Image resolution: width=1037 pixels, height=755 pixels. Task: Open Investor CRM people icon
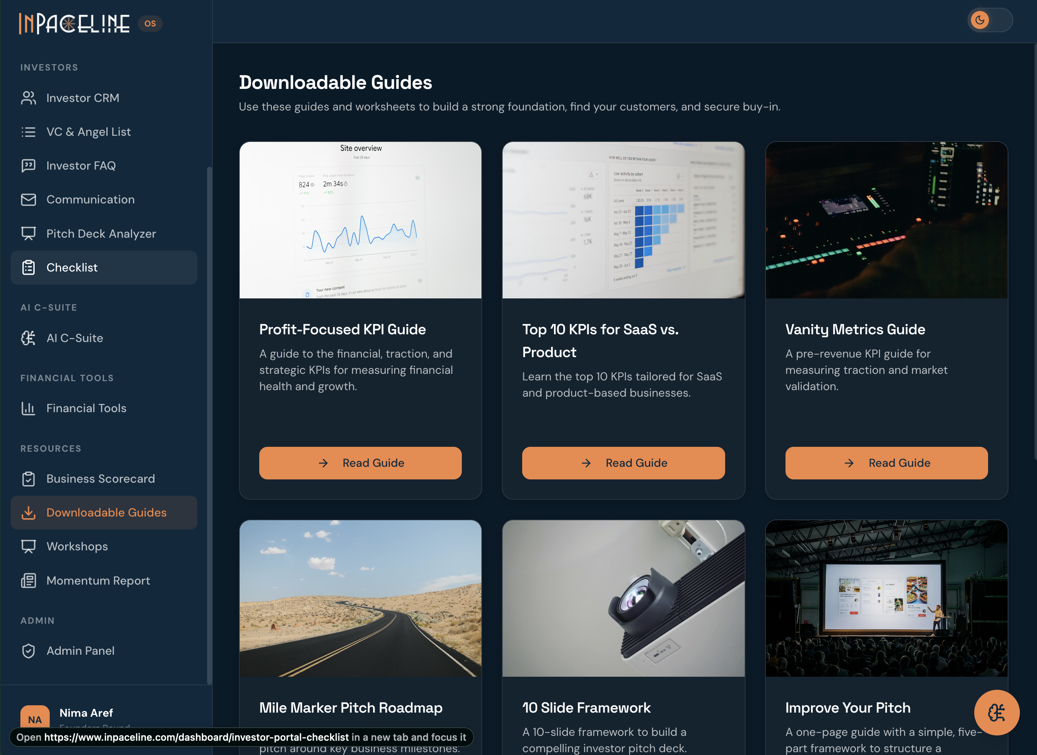[x=29, y=98]
